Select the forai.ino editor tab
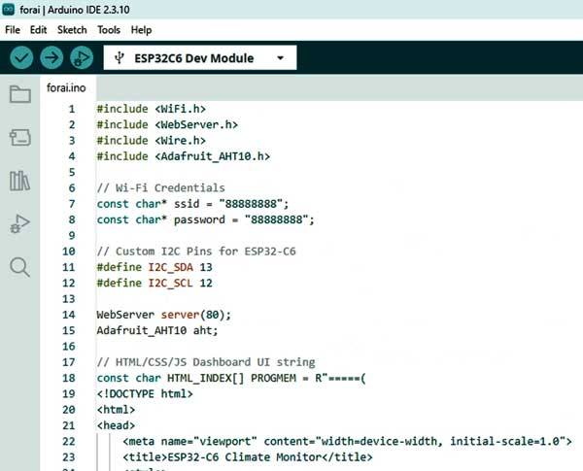Screen dimensions: 583x471 (x=66, y=87)
